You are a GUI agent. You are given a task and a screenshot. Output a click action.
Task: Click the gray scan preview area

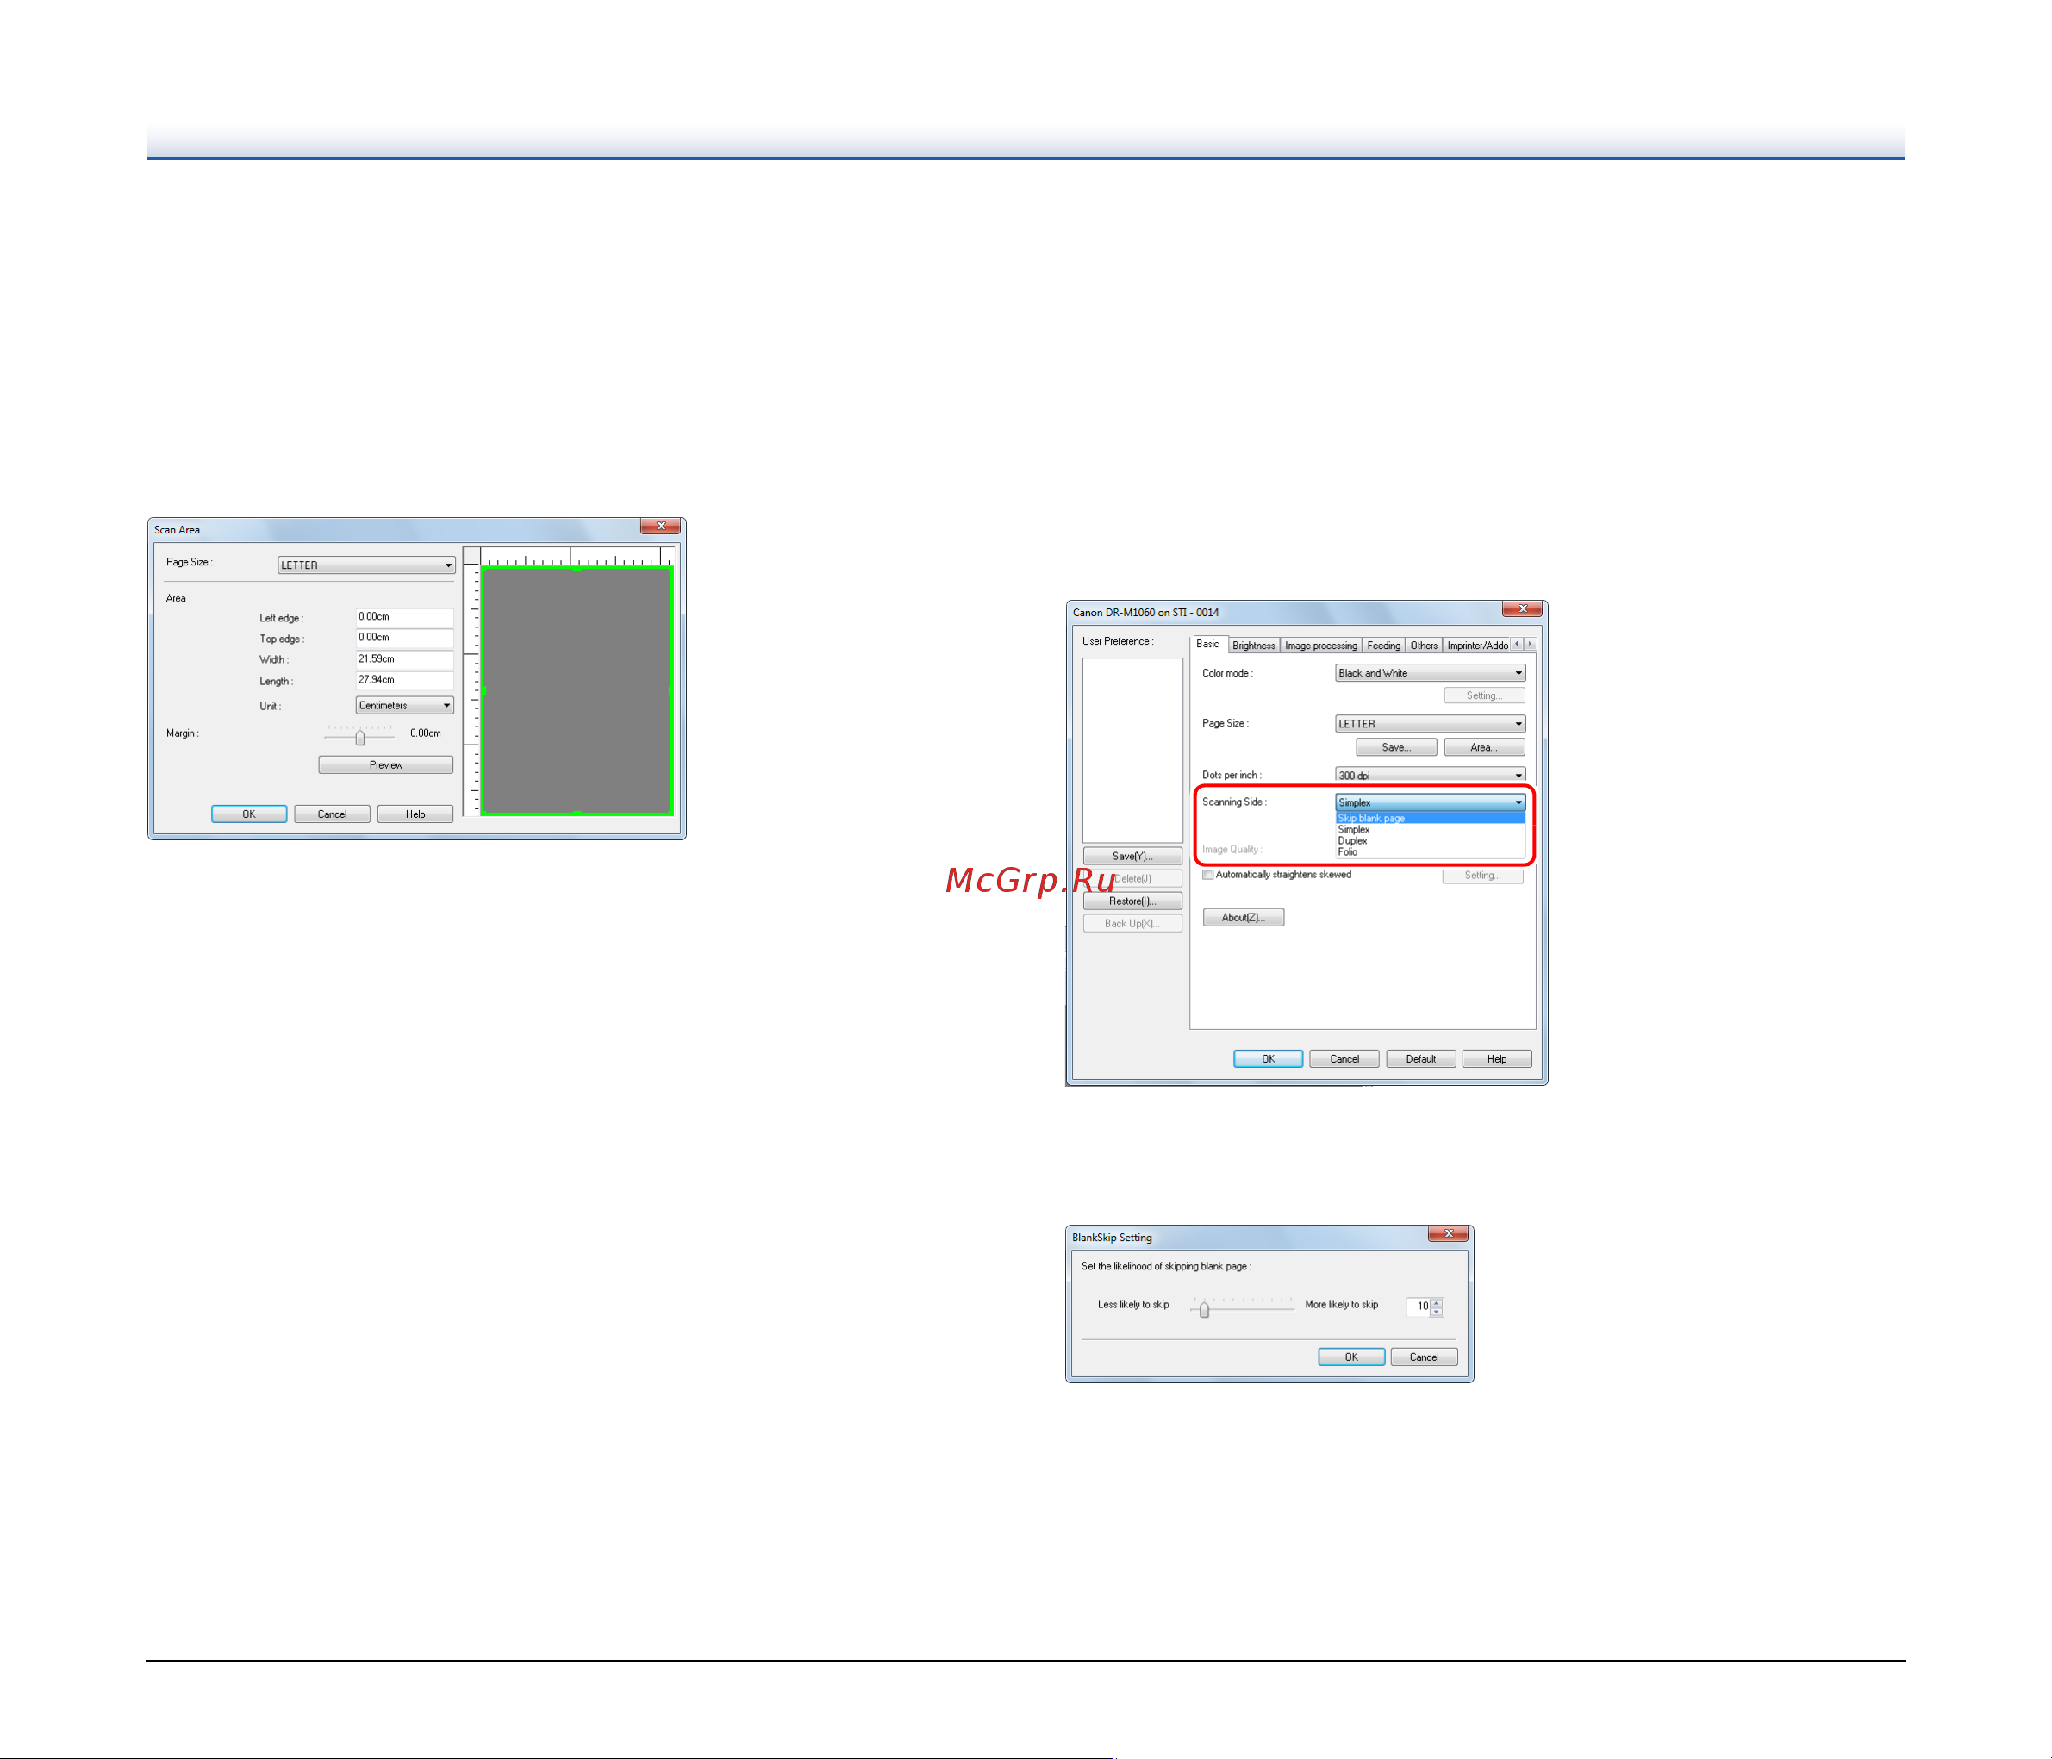[577, 690]
